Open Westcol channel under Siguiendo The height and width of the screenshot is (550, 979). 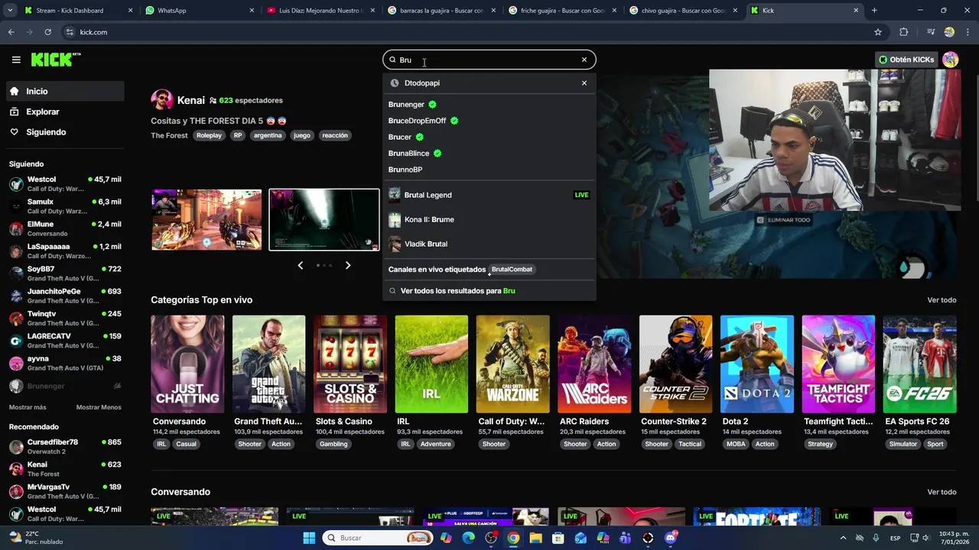pyautogui.click(x=65, y=184)
